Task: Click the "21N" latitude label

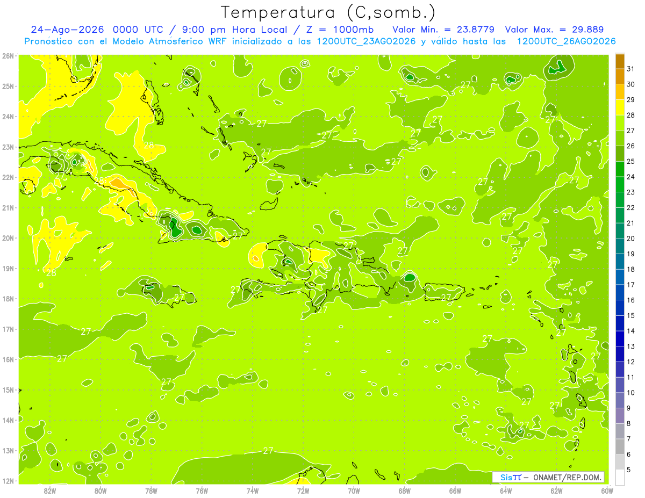Action: click(x=8, y=207)
